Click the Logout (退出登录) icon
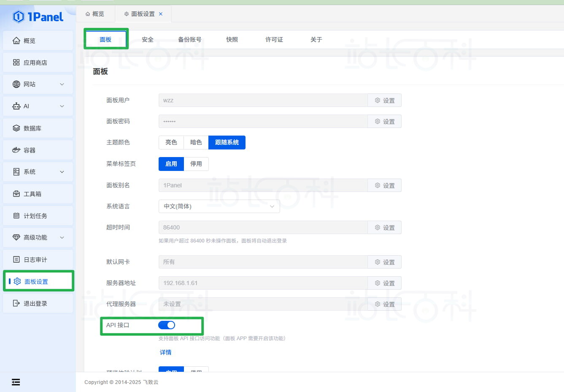Viewport: 564px width, 392px height. pyautogui.click(x=16, y=303)
